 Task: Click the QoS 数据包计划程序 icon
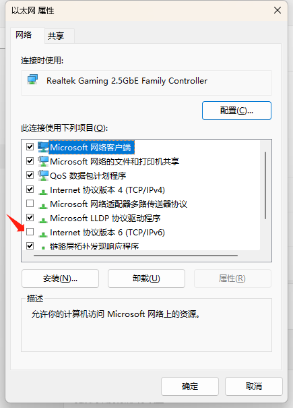(x=43, y=175)
